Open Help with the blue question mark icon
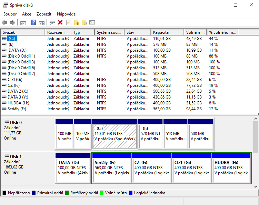Image resolution: width=259 pixels, height=205 pixels. (34, 23)
